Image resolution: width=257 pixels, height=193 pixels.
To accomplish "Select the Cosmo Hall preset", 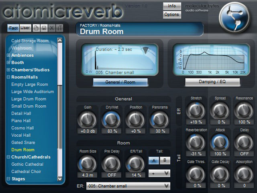I will pos(22,128).
